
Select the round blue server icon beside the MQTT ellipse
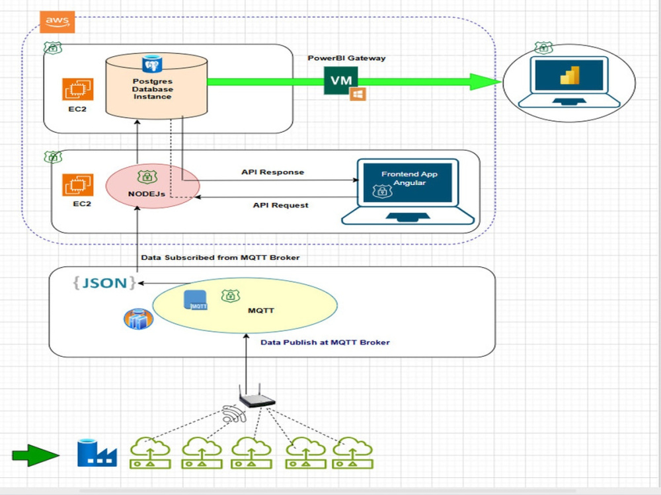(138, 319)
